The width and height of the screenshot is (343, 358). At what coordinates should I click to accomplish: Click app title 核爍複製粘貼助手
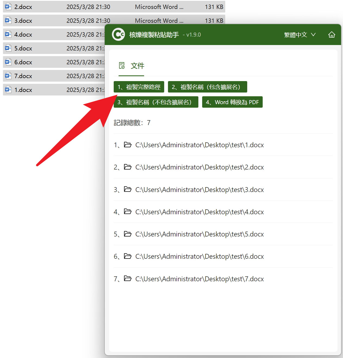click(154, 35)
